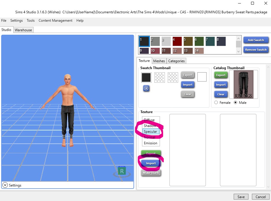The height and width of the screenshot is (201, 271).
Task: Minimize the Sims 4 Studio window
Action: coord(239,3)
